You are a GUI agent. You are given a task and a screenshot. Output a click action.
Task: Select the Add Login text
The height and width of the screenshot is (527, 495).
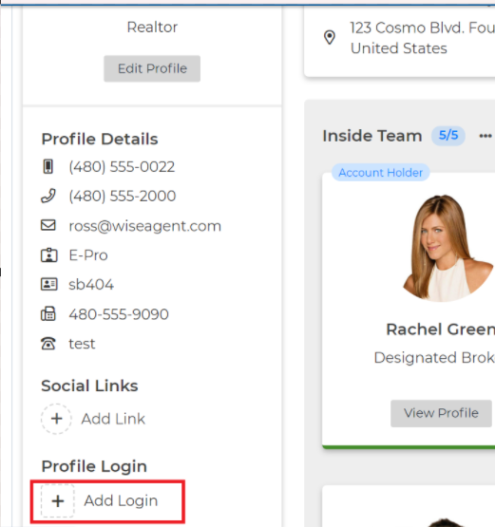[x=121, y=500]
